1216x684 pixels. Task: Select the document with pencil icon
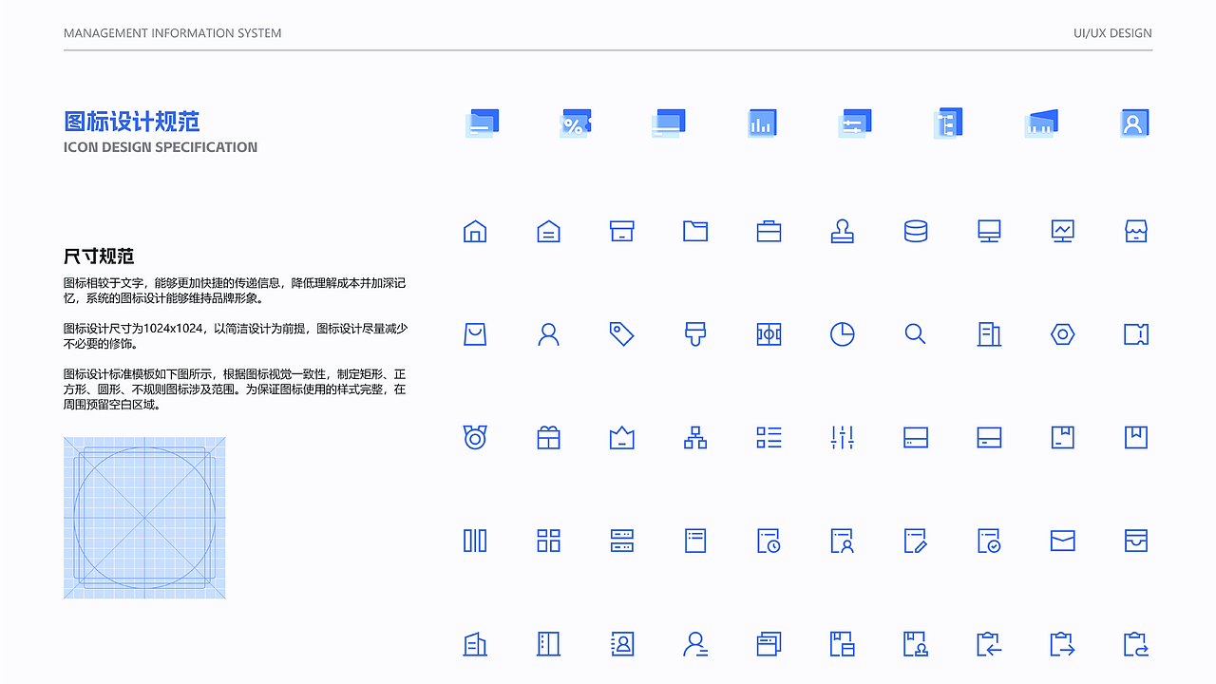[916, 541]
